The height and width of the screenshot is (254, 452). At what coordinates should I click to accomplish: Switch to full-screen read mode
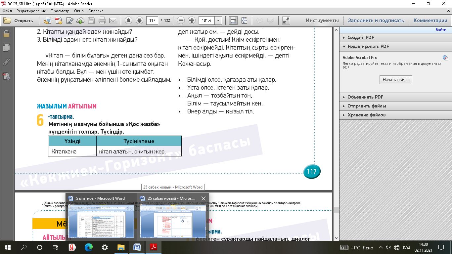point(286,21)
